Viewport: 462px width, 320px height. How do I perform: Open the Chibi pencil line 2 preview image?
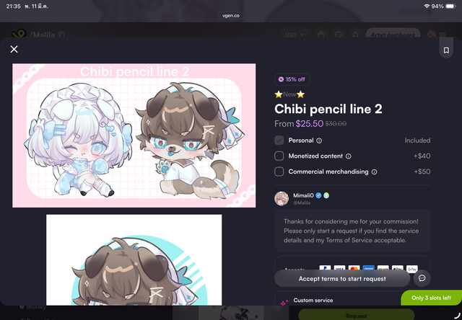click(134, 135)
